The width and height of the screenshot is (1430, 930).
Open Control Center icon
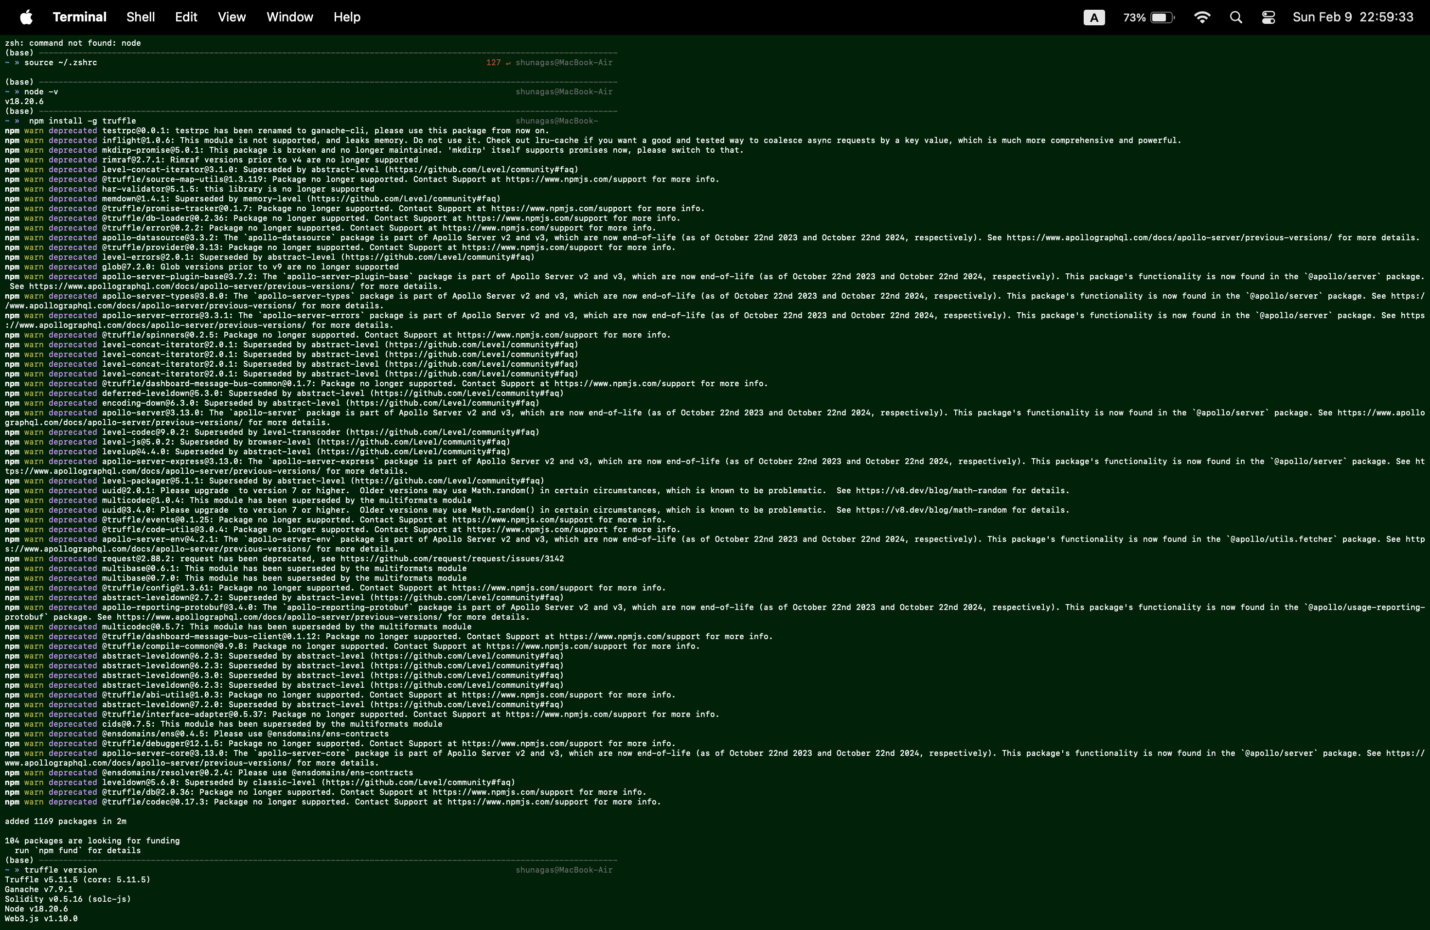[1268, 17]
